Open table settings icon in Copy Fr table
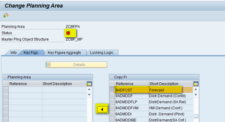 (196, 84)
